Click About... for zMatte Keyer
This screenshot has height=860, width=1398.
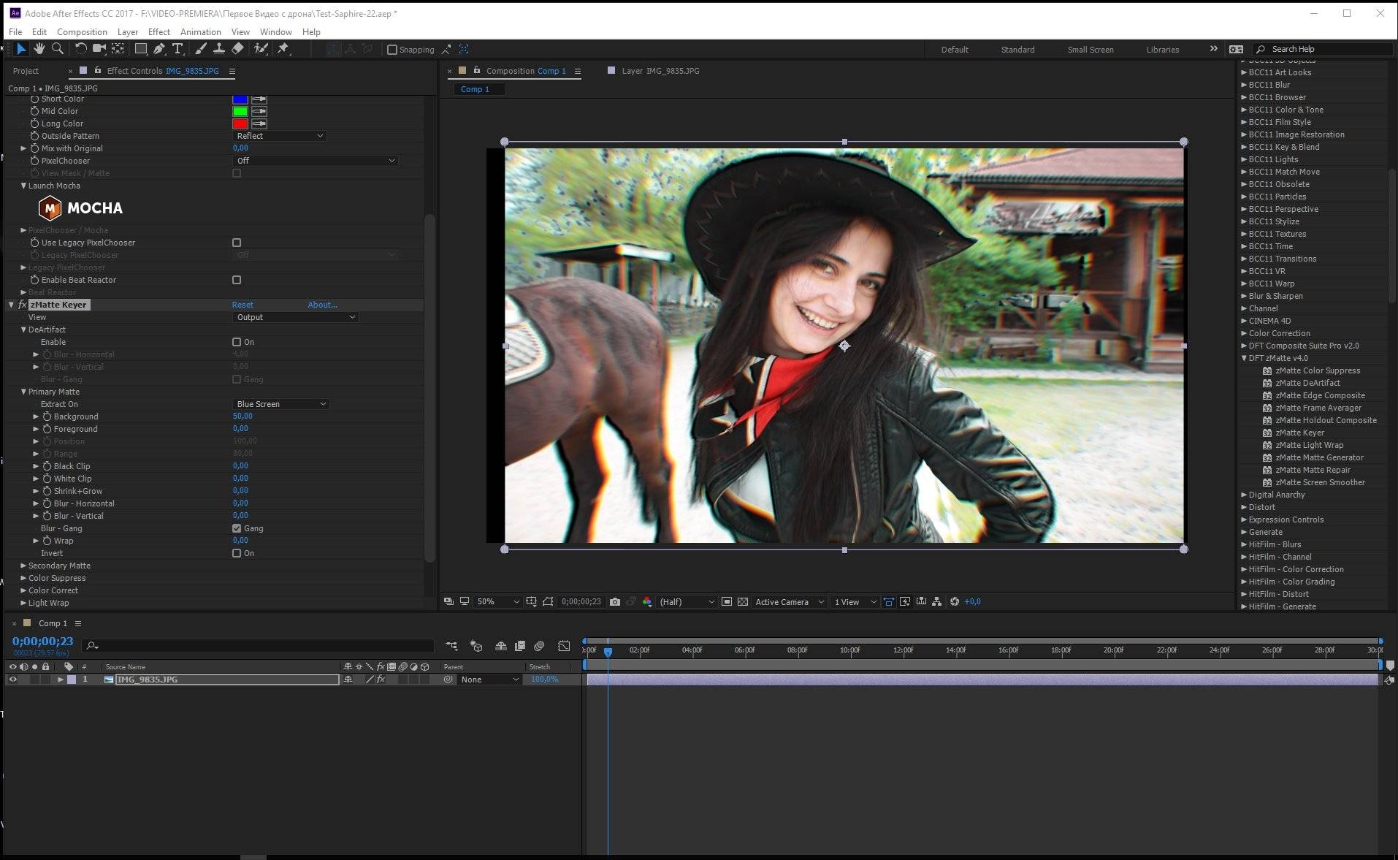(322, 305)
